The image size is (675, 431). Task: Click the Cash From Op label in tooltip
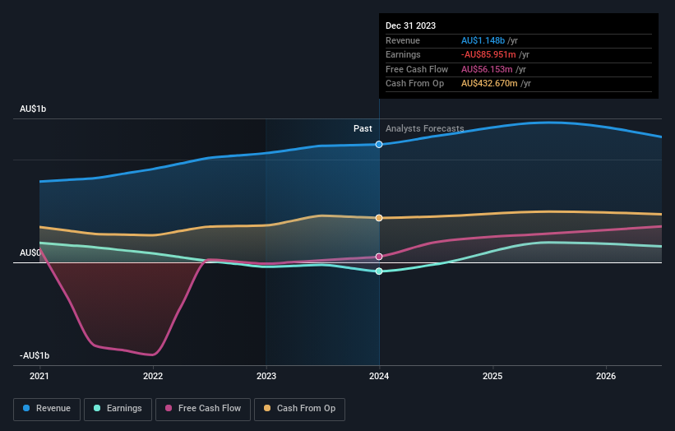coord(414,84)
